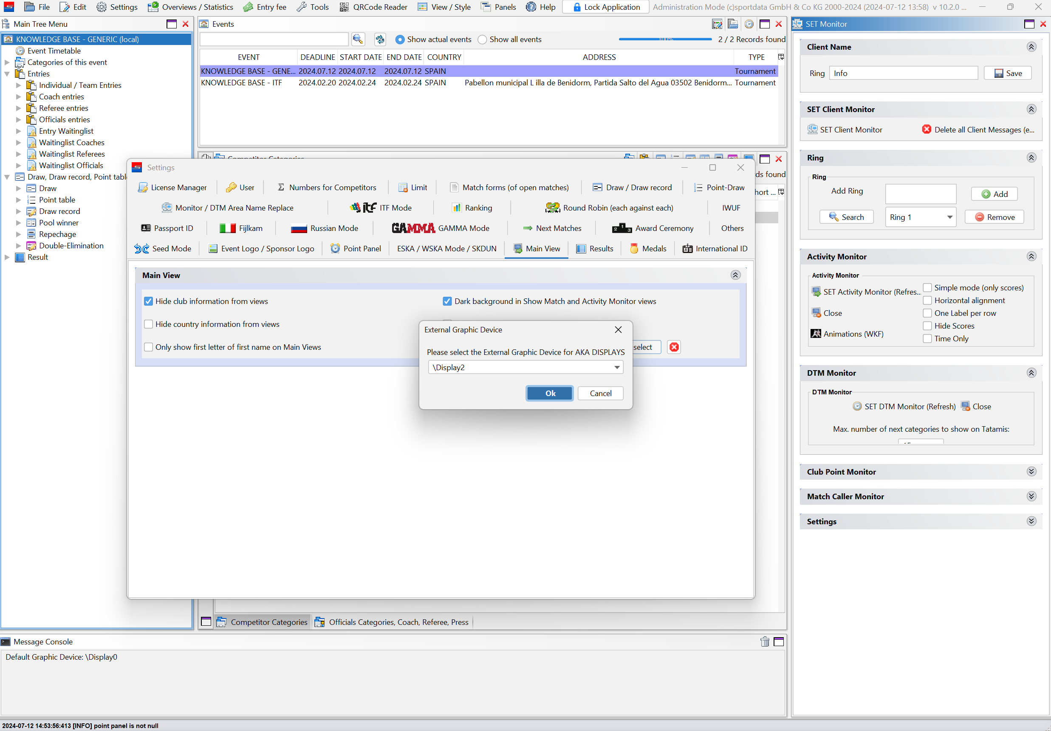
Task: Click the blue progress bar in Events
Action: tap(665, 39)
